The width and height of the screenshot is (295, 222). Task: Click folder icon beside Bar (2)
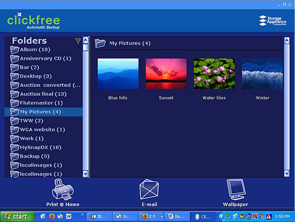pyautogui.click(x=15, y=67)
